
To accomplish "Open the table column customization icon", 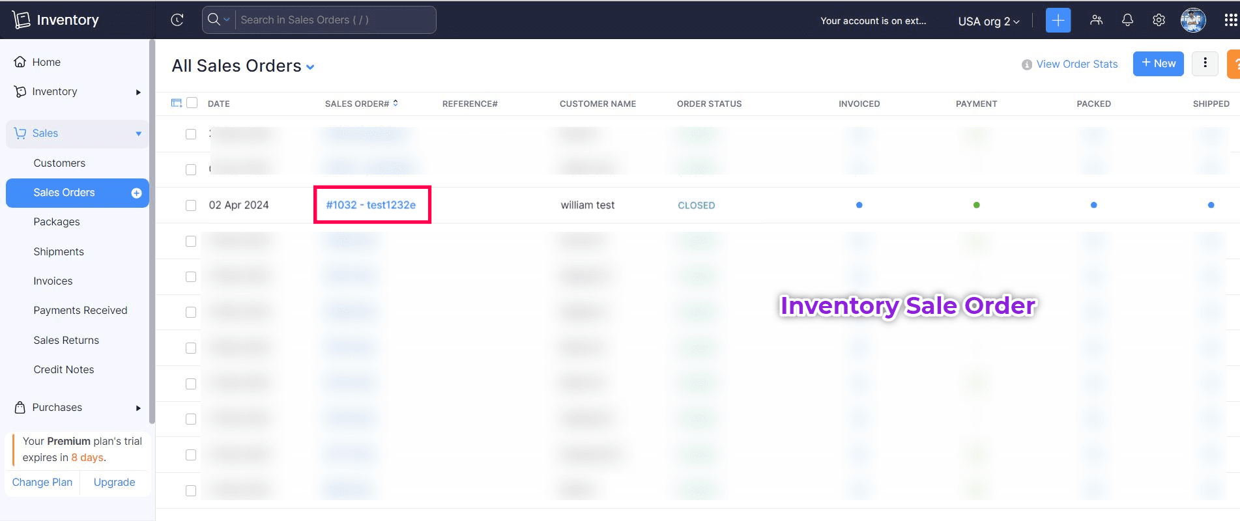I will pyautogui.click(x=176, y=103).
